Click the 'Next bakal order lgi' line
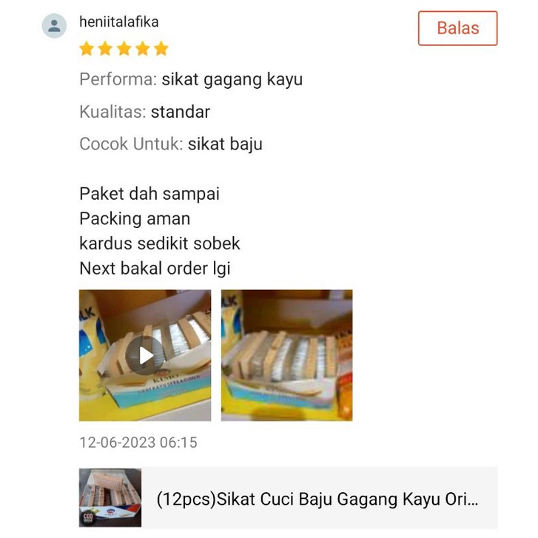This screenshot has height=538, width=538. coord(155,269)
